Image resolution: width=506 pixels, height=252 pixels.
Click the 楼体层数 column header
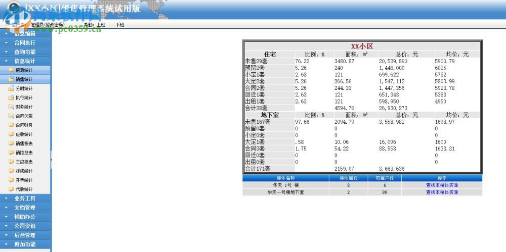point(349,178)
